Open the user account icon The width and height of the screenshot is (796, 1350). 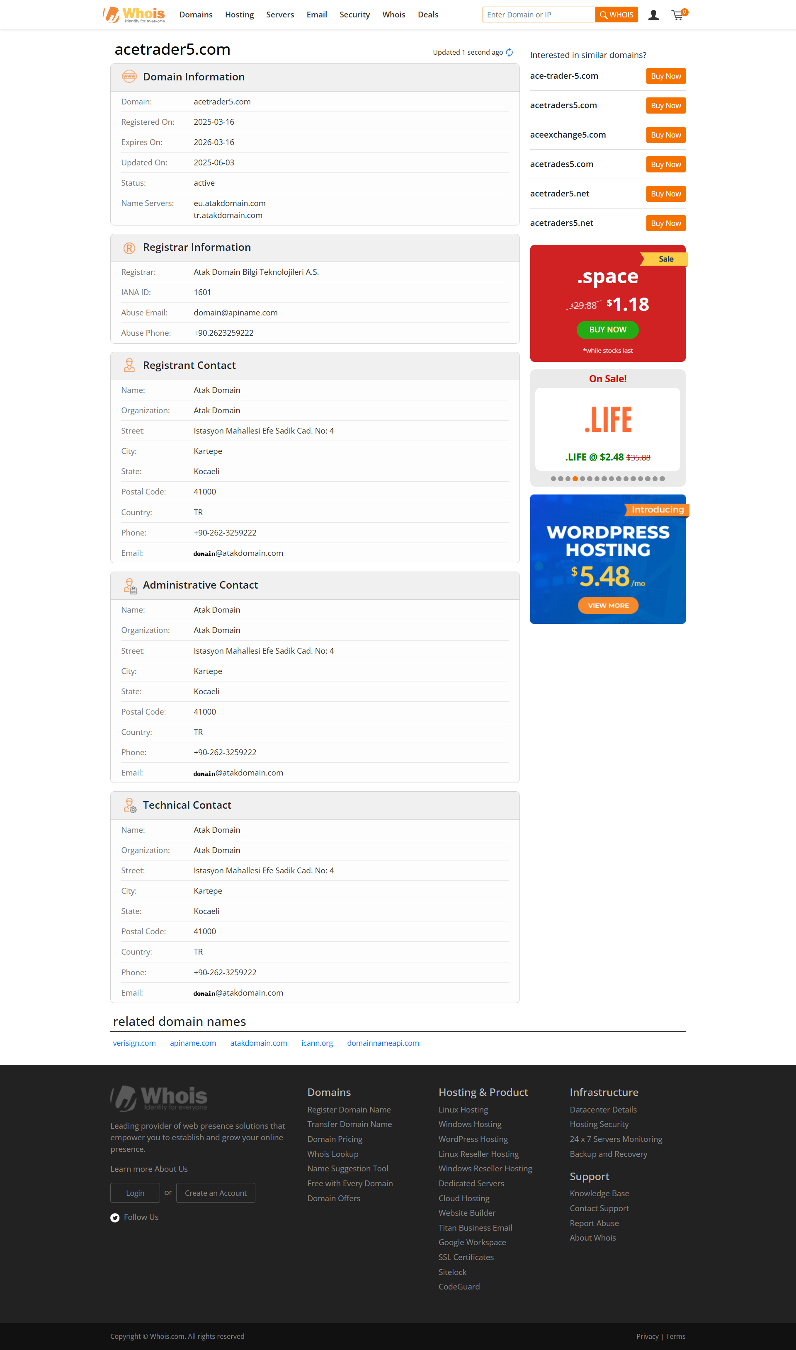click(x=653, y=15)
